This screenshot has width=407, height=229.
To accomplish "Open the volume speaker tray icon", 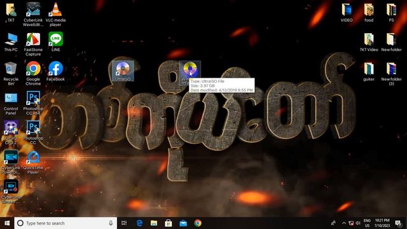I will click(x=358, y=223).
